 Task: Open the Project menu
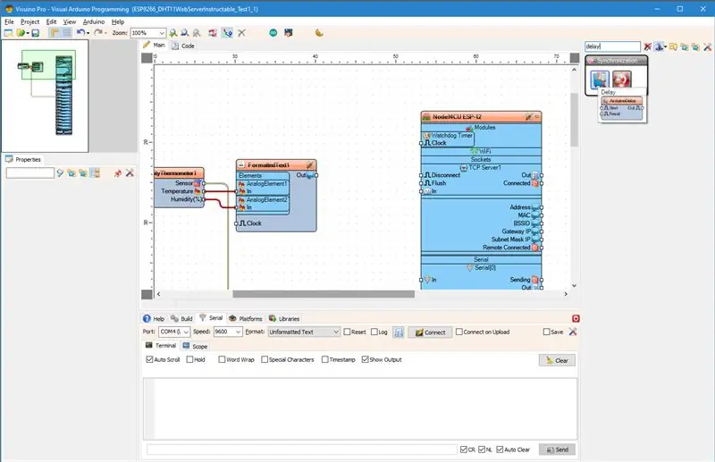[x=29, y=21]
